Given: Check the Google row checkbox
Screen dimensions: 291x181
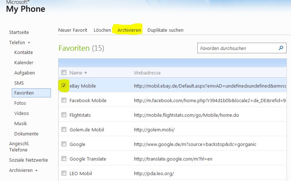Looking at the screenshot, I should pos(64,144).
